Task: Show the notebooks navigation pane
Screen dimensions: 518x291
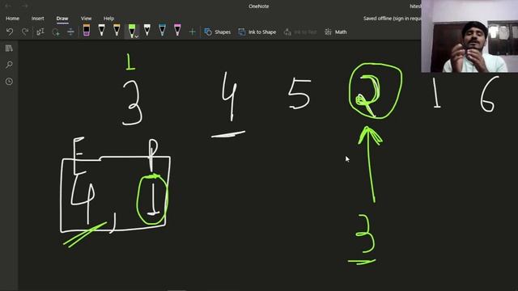Action: pos(9,48)
